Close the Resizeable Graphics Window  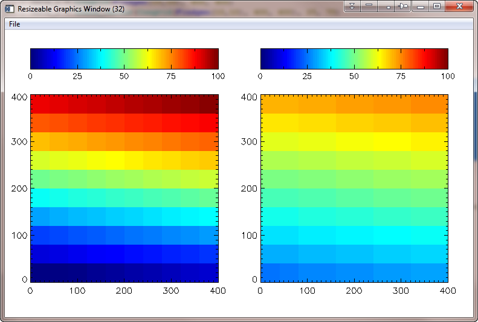click(459, 6)
